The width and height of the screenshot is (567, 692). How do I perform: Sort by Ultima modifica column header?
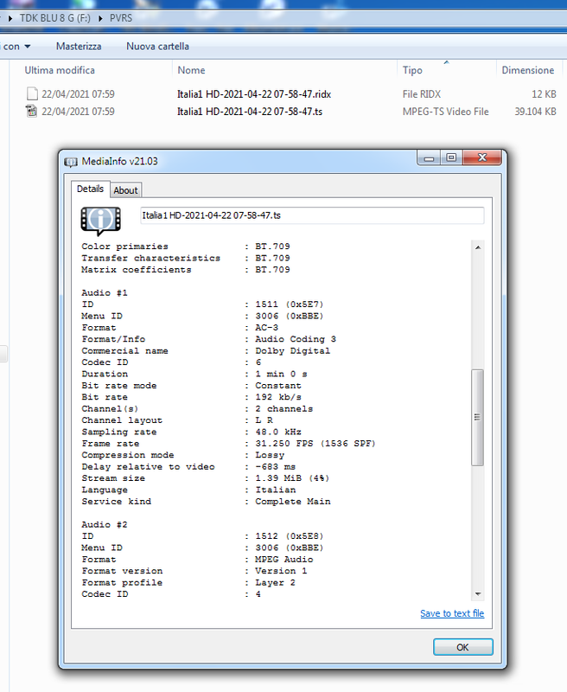tap(60, 70)
